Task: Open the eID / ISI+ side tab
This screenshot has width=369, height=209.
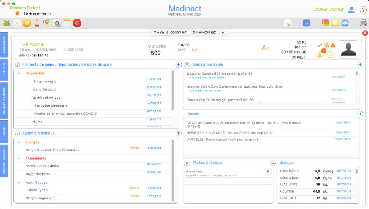Action: click(4, 69)
